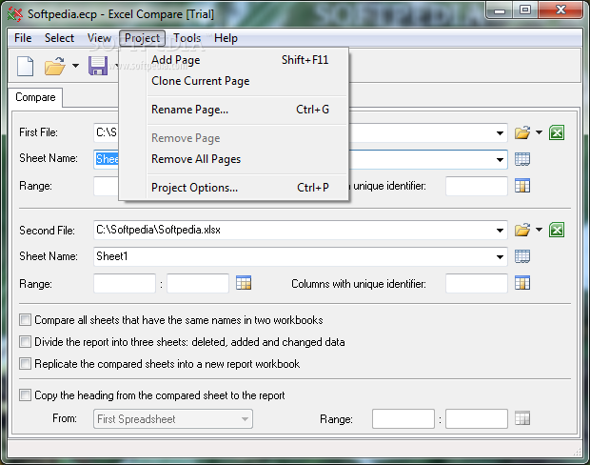Open the From First Spreadsheet dropdown
The image size is (590, 465).
tap(245, 419)
